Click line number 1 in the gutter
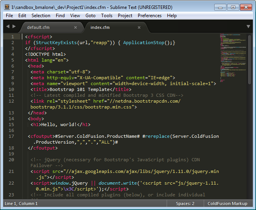The width and height of the screenshot is (256, 210). tap(12, 37)
